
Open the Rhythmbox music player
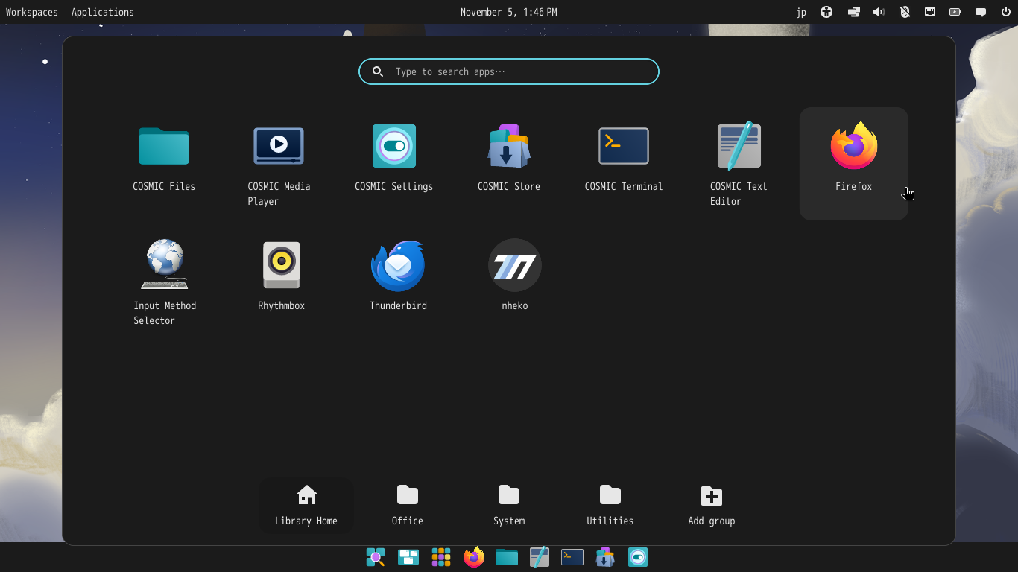coord(281,276)
